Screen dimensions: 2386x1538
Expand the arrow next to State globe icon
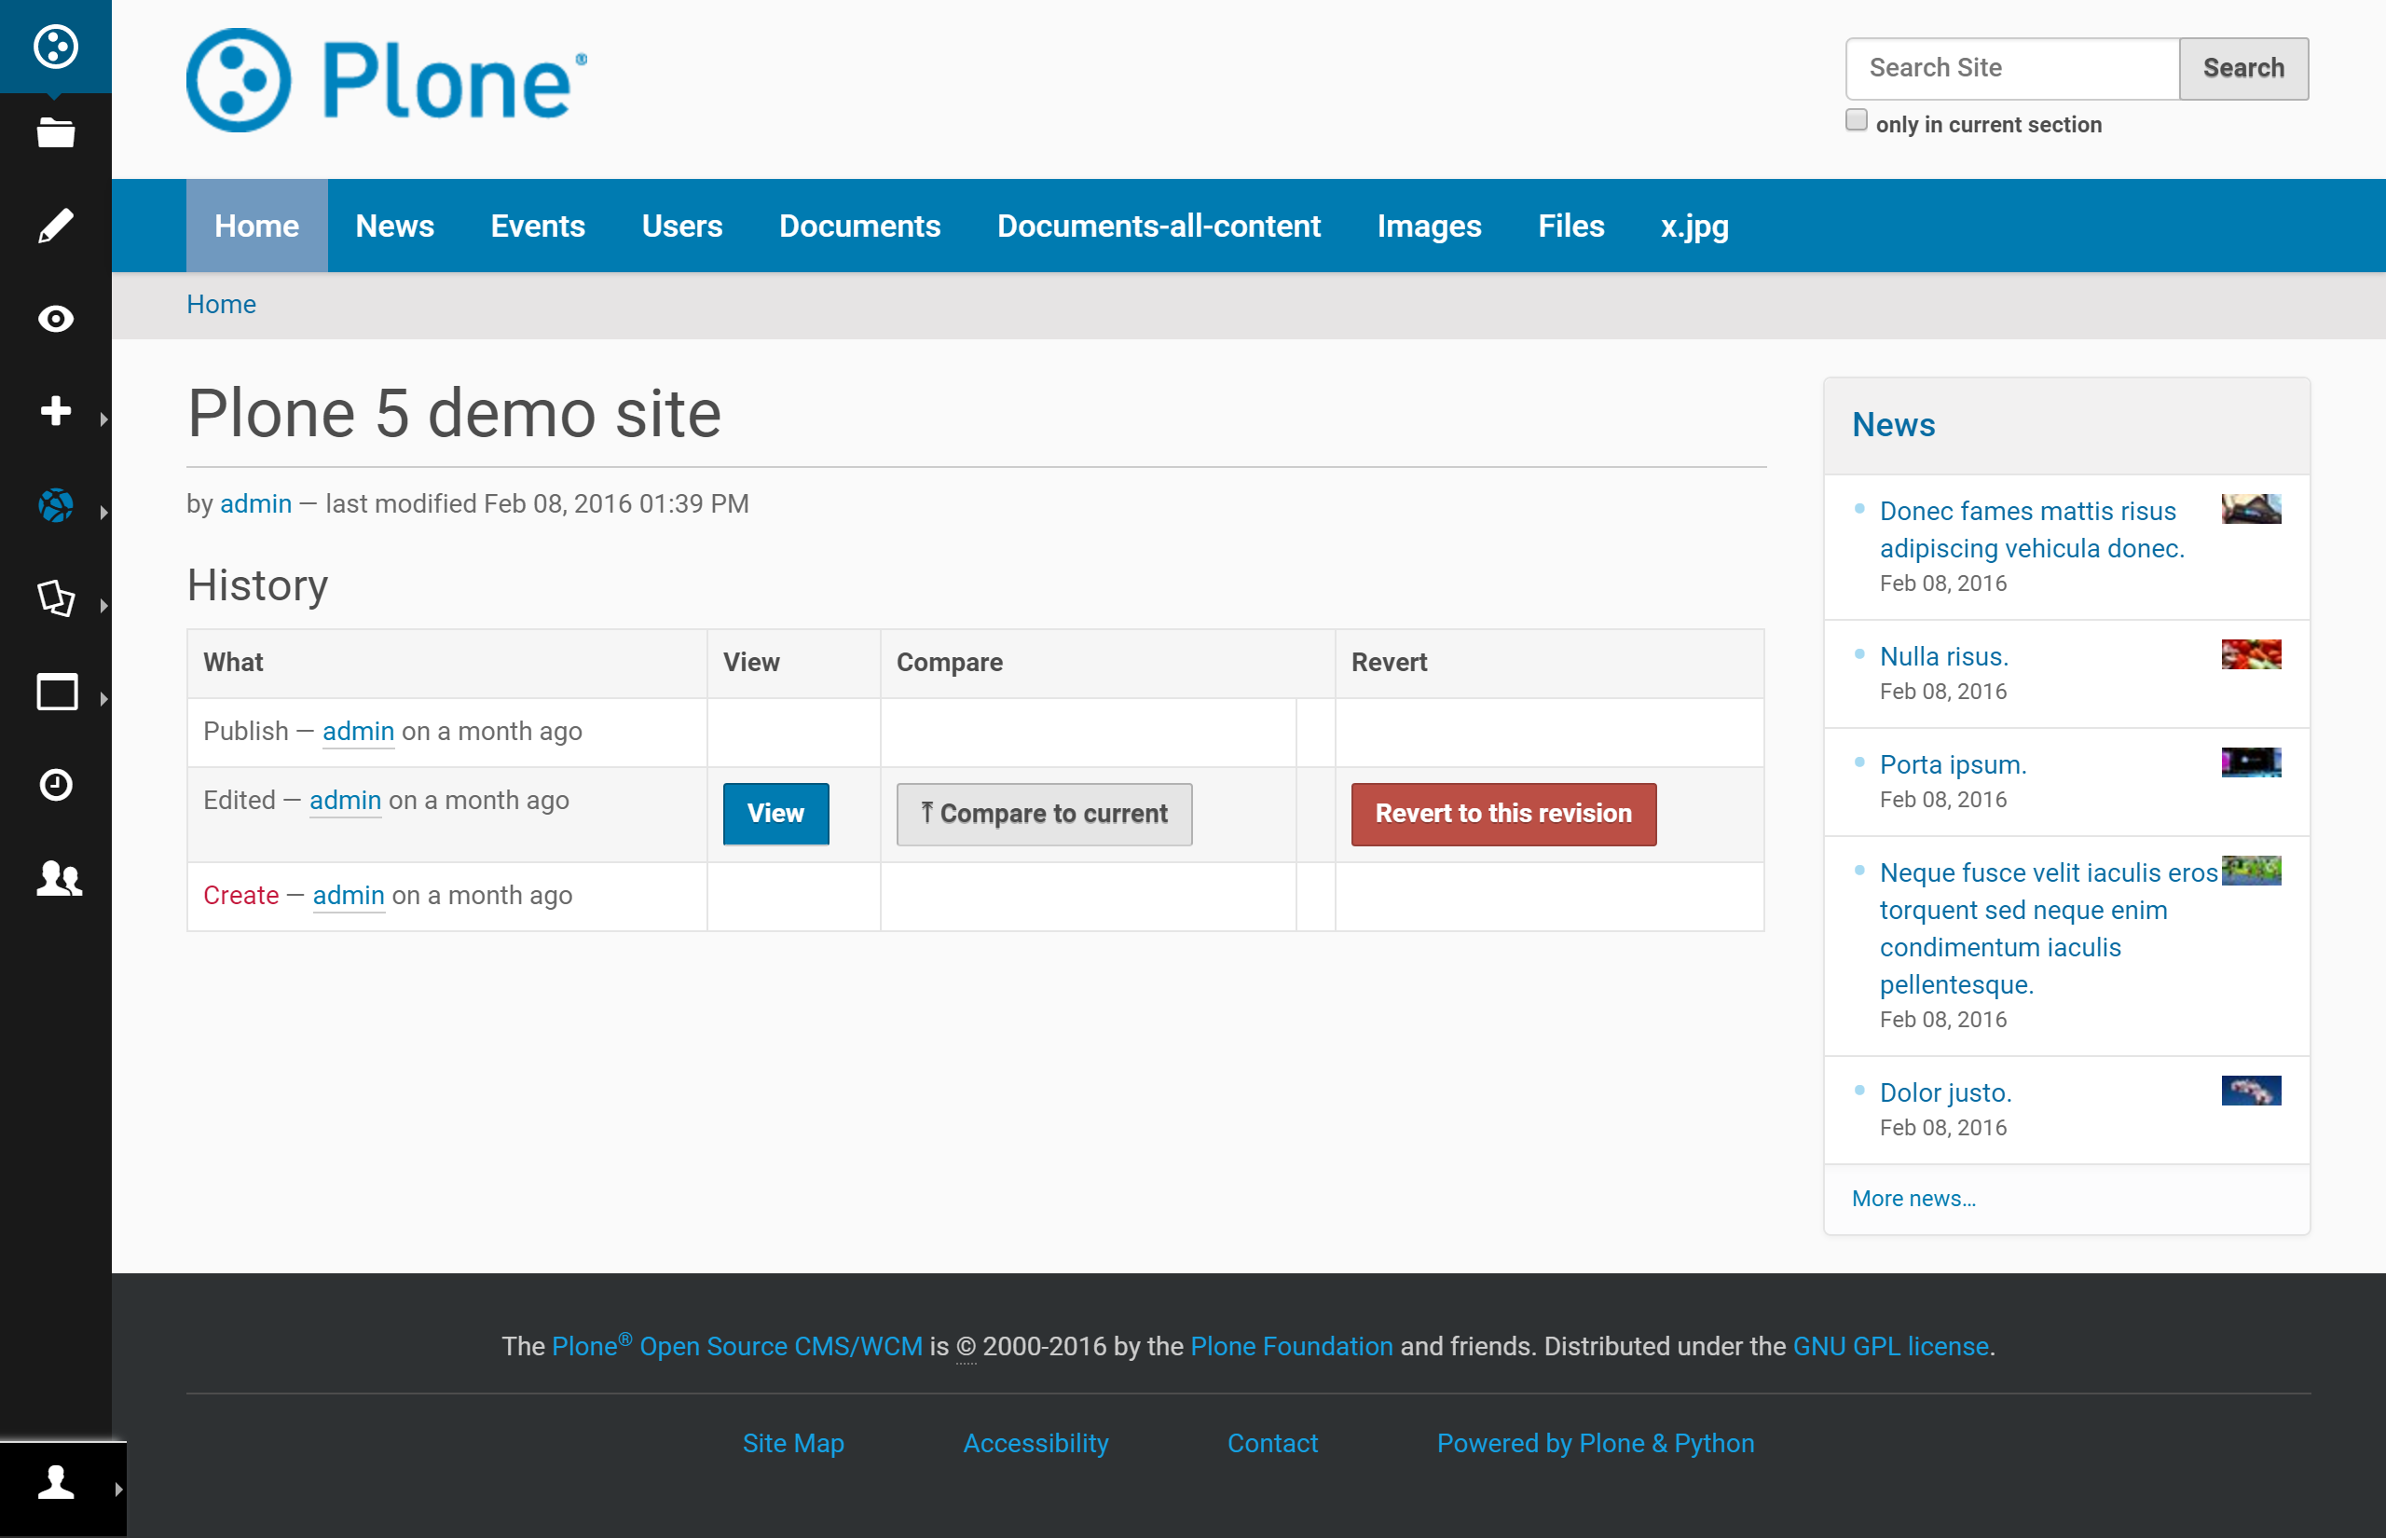click(x=103, y=513)
